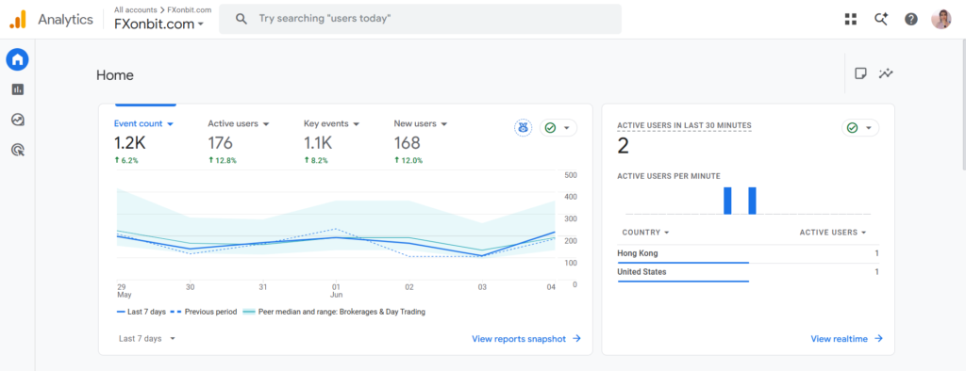The image size is (966, 371).
Task: Select the Hong Kong country row
Action: tap(748, 254)
